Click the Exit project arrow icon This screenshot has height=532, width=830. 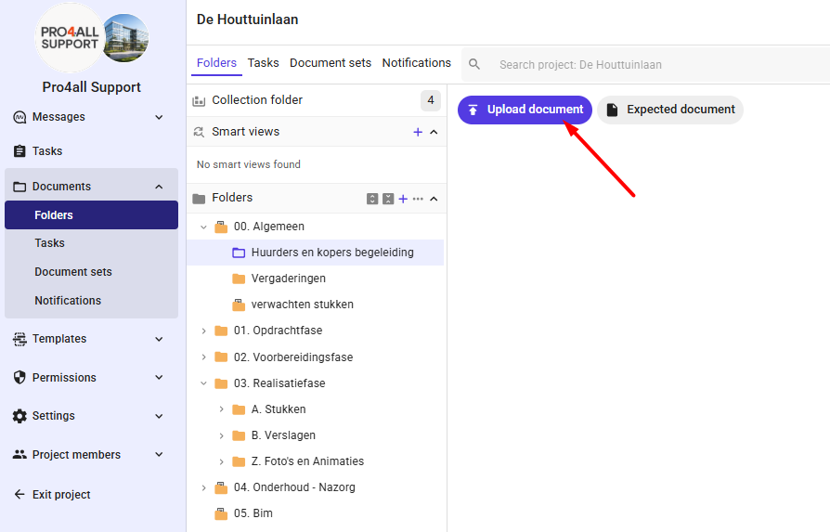(x=19, y=495)
